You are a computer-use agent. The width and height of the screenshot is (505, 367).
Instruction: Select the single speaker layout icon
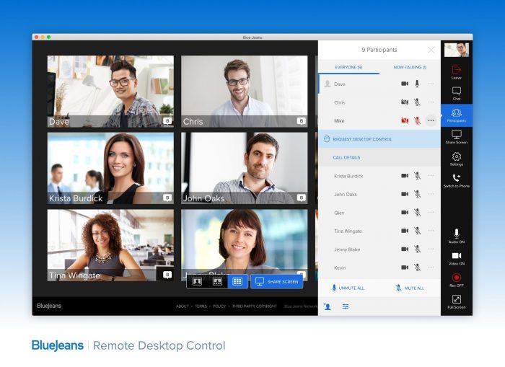(197, 281)
